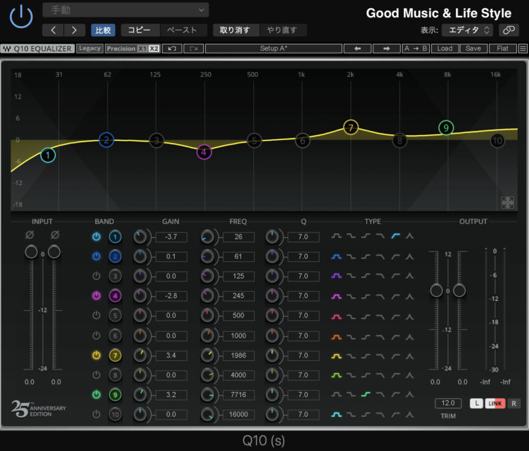Image resolution: width=529 pixels, height=451 pixels.
Task: Set band 10 to low-pass filter type
Action: [381, 414]
